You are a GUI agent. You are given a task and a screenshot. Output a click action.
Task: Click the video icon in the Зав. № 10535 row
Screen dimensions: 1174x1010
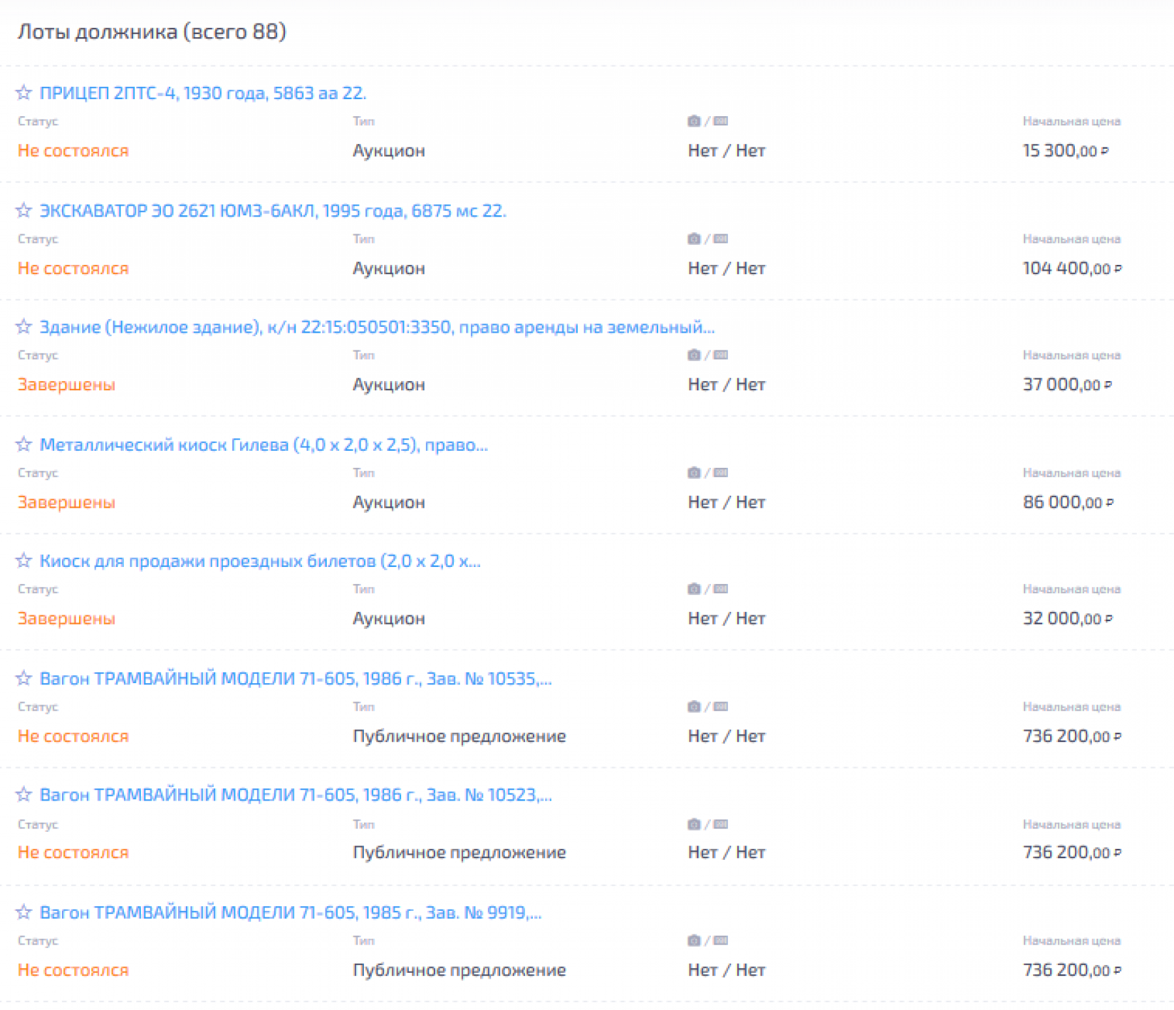pyautogui.click(x=721, y=707)
